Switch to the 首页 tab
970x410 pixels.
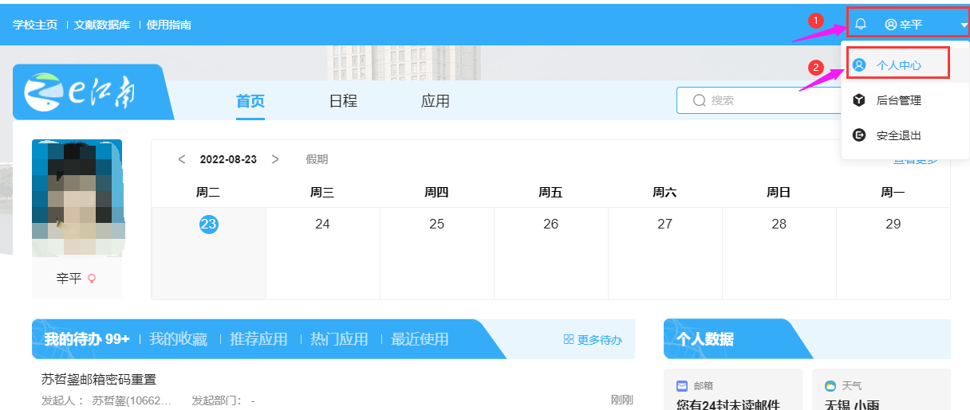click(x=250, y=101)
